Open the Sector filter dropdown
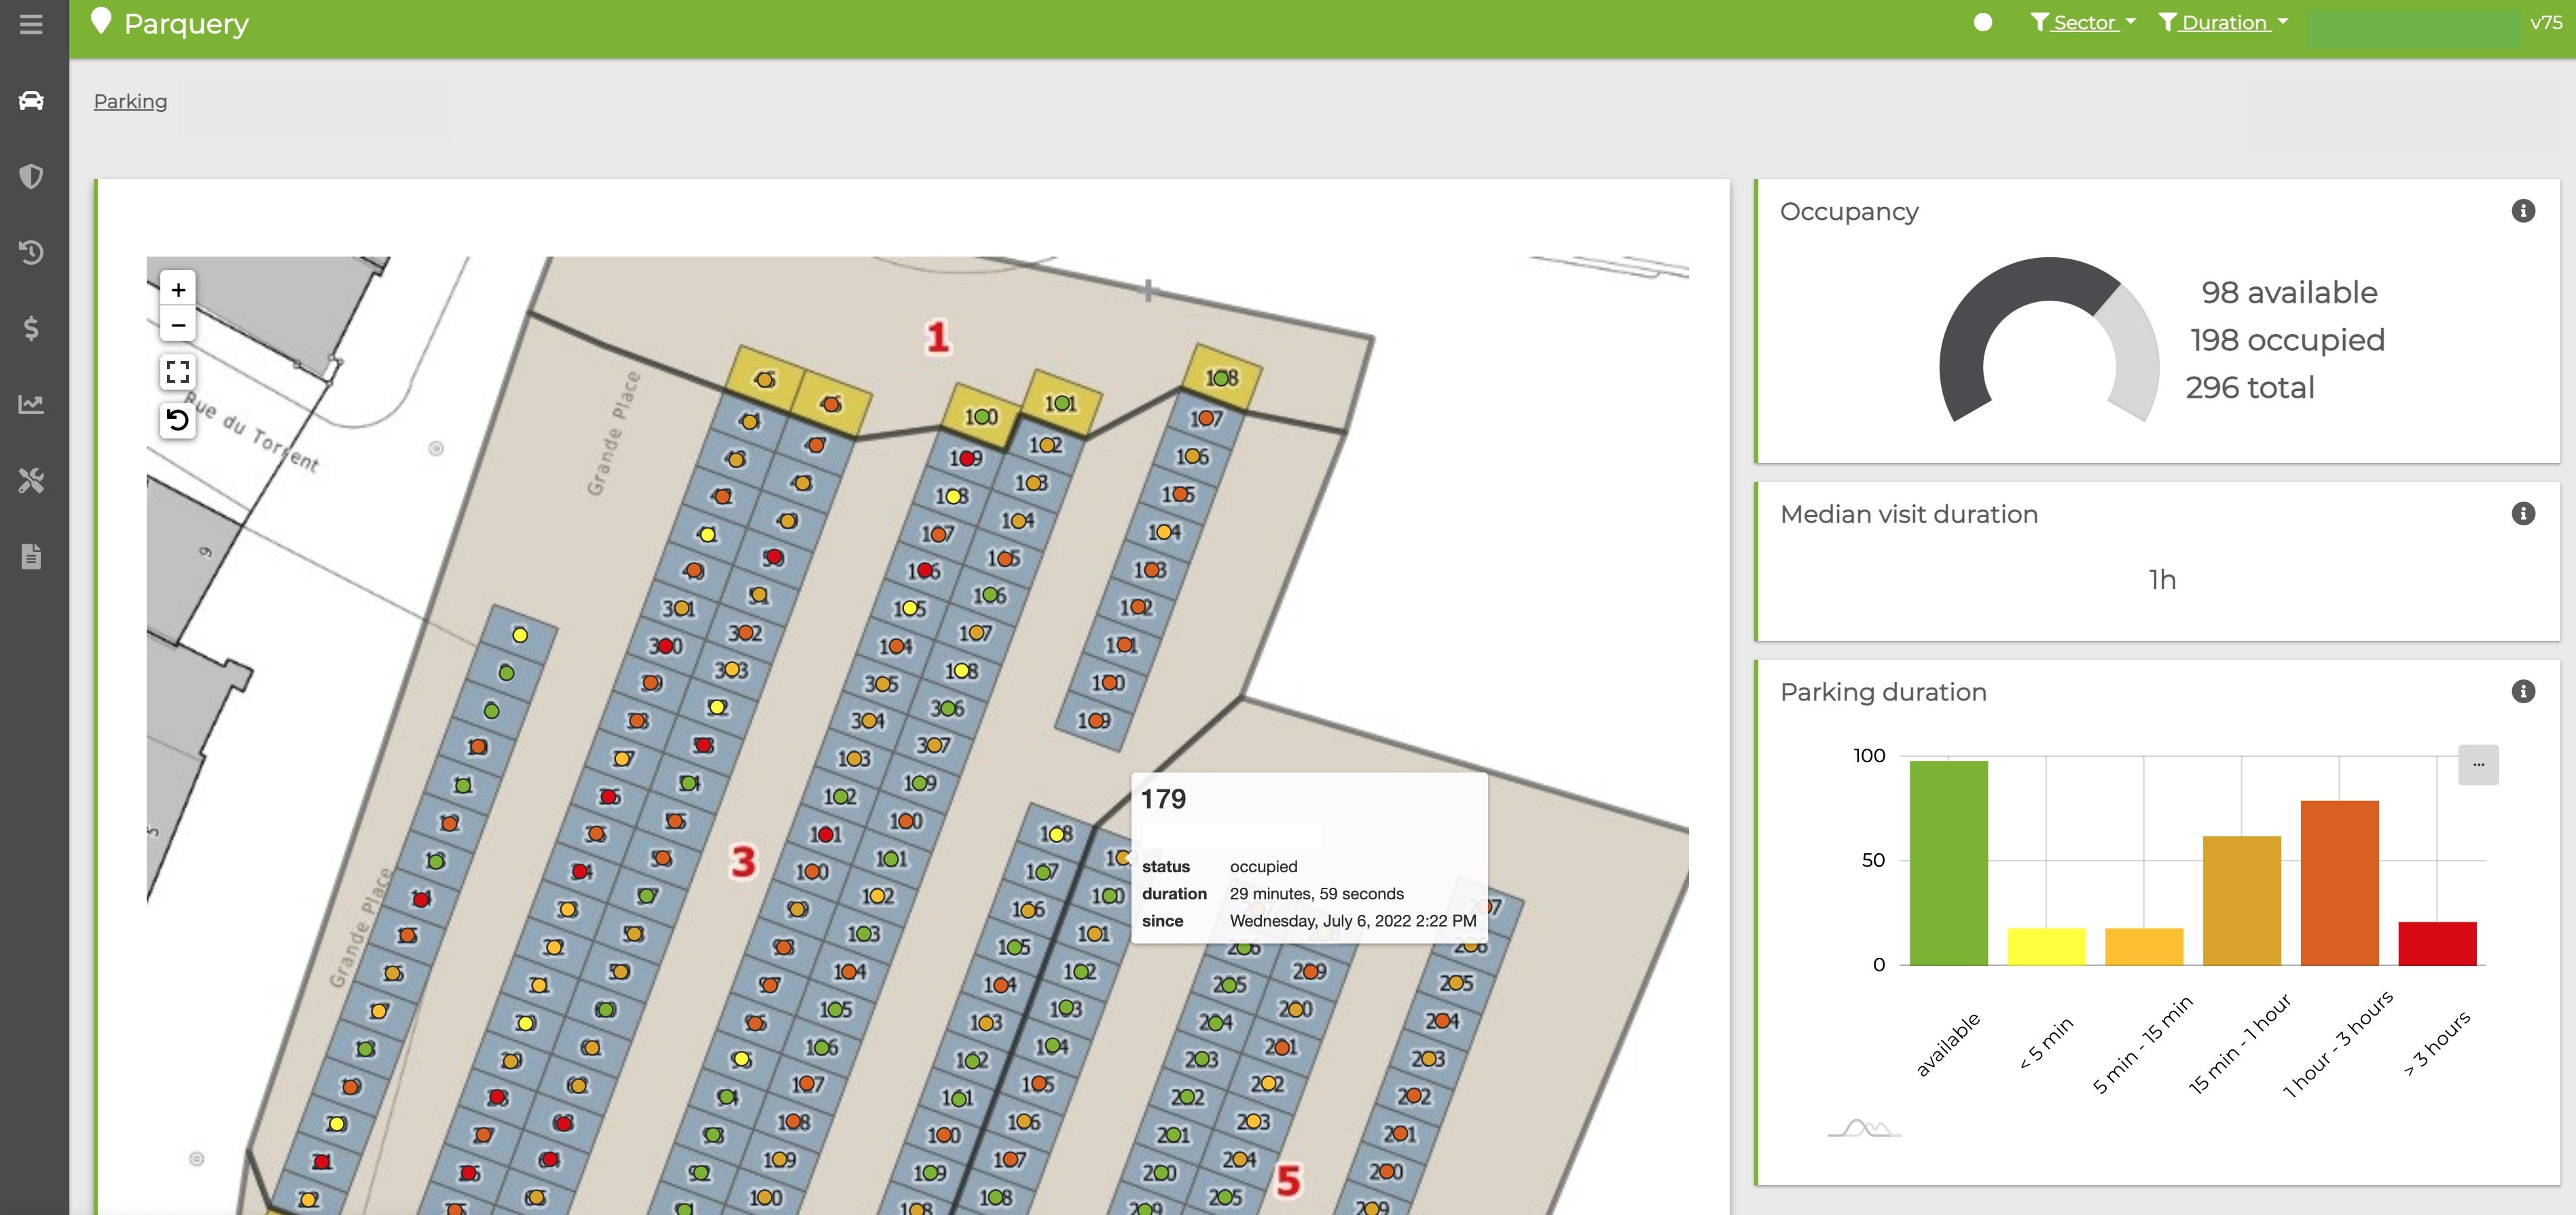The width and height of the screenshot is (2576, 1215). point(2083,21)
